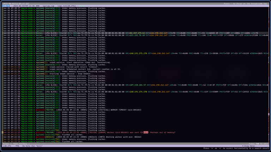Click the '54 hits for "kill"' status

click(32, 146)
